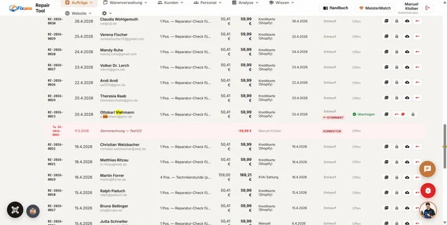Open document icon for Theresia Raab invoice
The width and height of the screenshot is (447, 225).
tap(386, 98)
